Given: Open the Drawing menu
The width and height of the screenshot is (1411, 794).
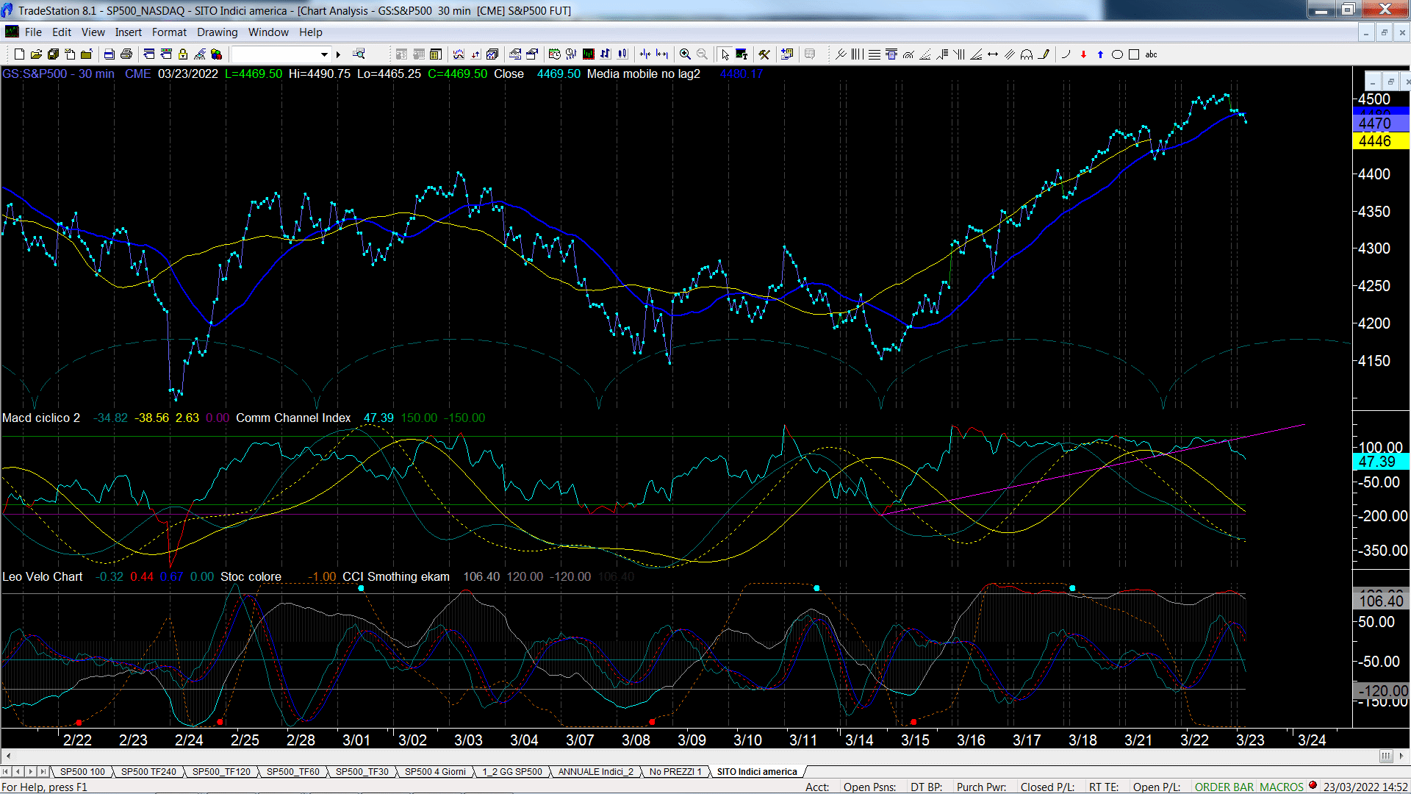Looking at the screenshot, I should tap(217, 32).
